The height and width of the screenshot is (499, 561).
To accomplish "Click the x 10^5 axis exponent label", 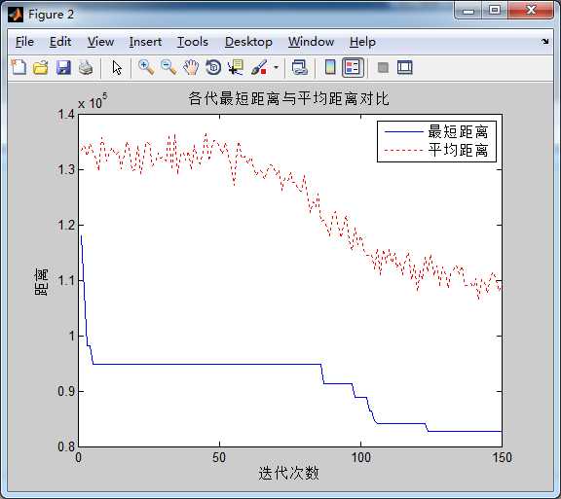I will pyautogui.click(x=93, y=101).
